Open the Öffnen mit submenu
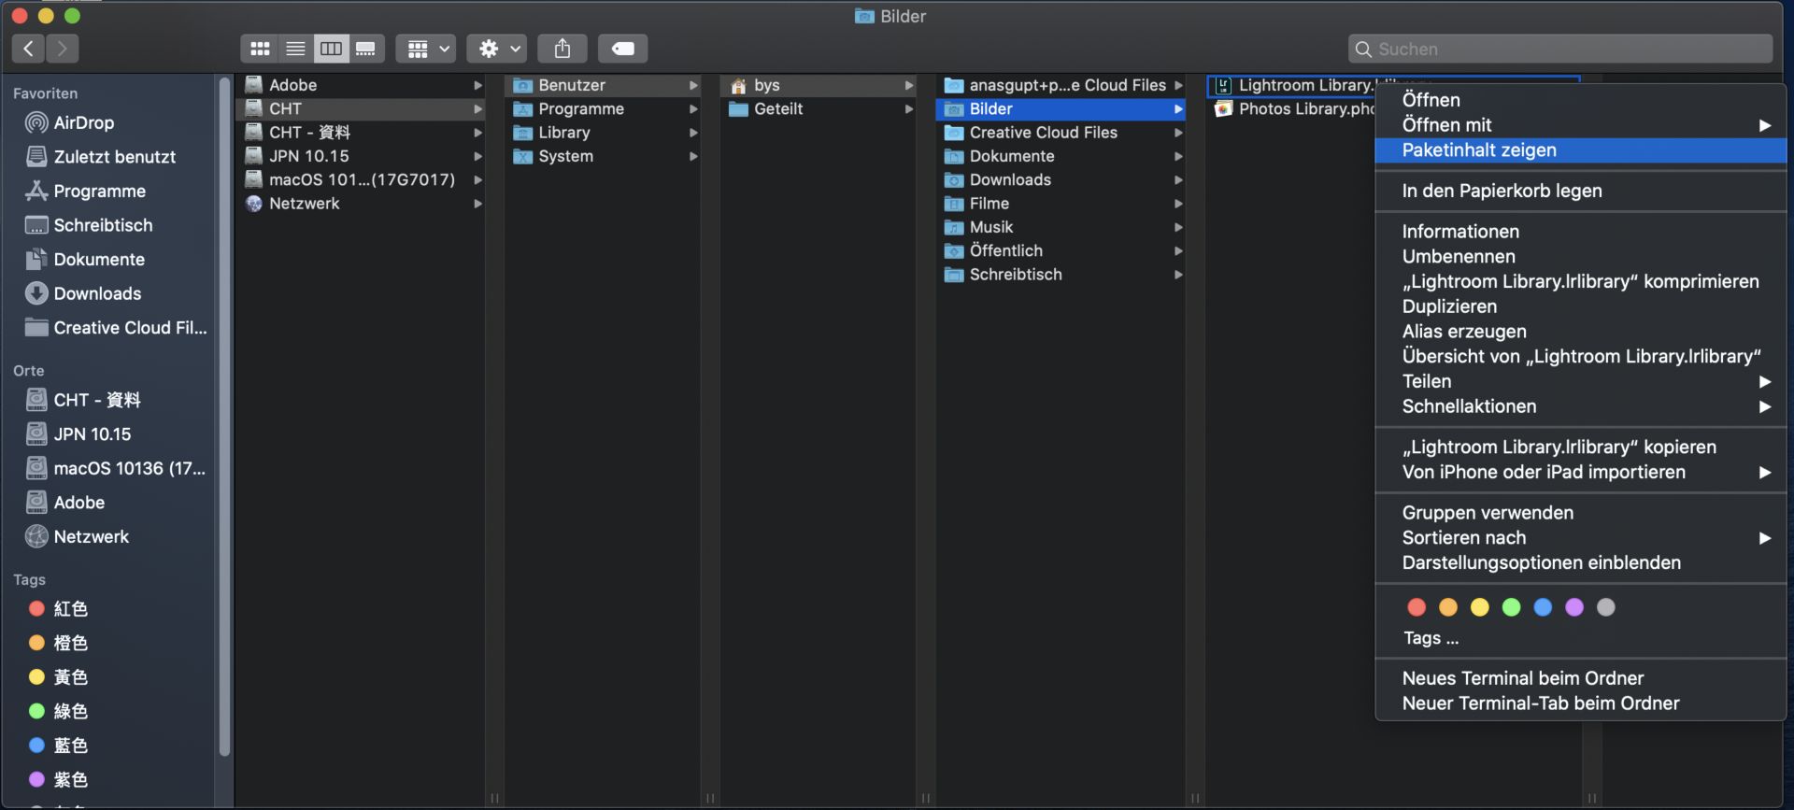This screenshot has width=1794, height=810. (1581, 125)
